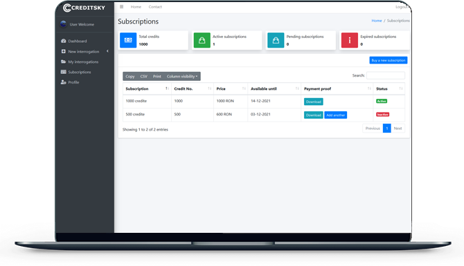Click the Previous pagination button
The image size is (464, 266).
(373, 128)
